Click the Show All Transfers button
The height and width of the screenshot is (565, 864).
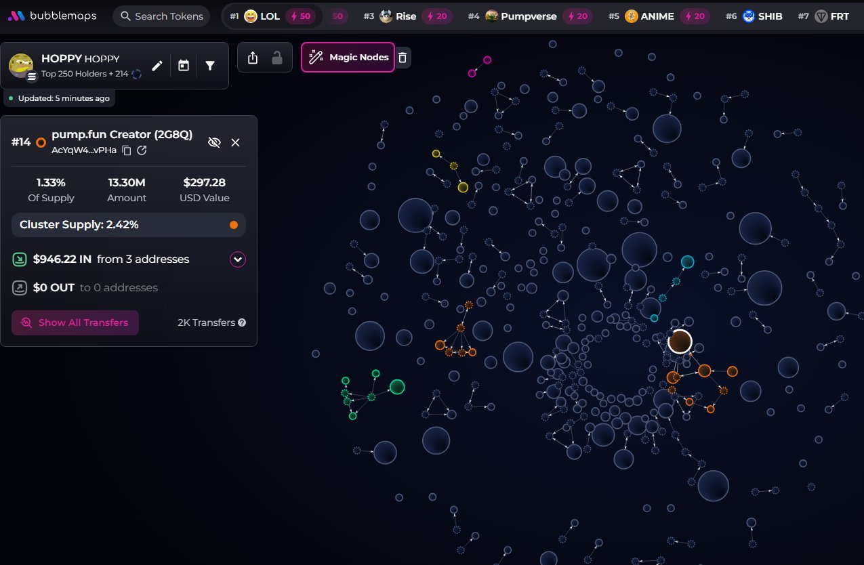(x=75, y=322)
